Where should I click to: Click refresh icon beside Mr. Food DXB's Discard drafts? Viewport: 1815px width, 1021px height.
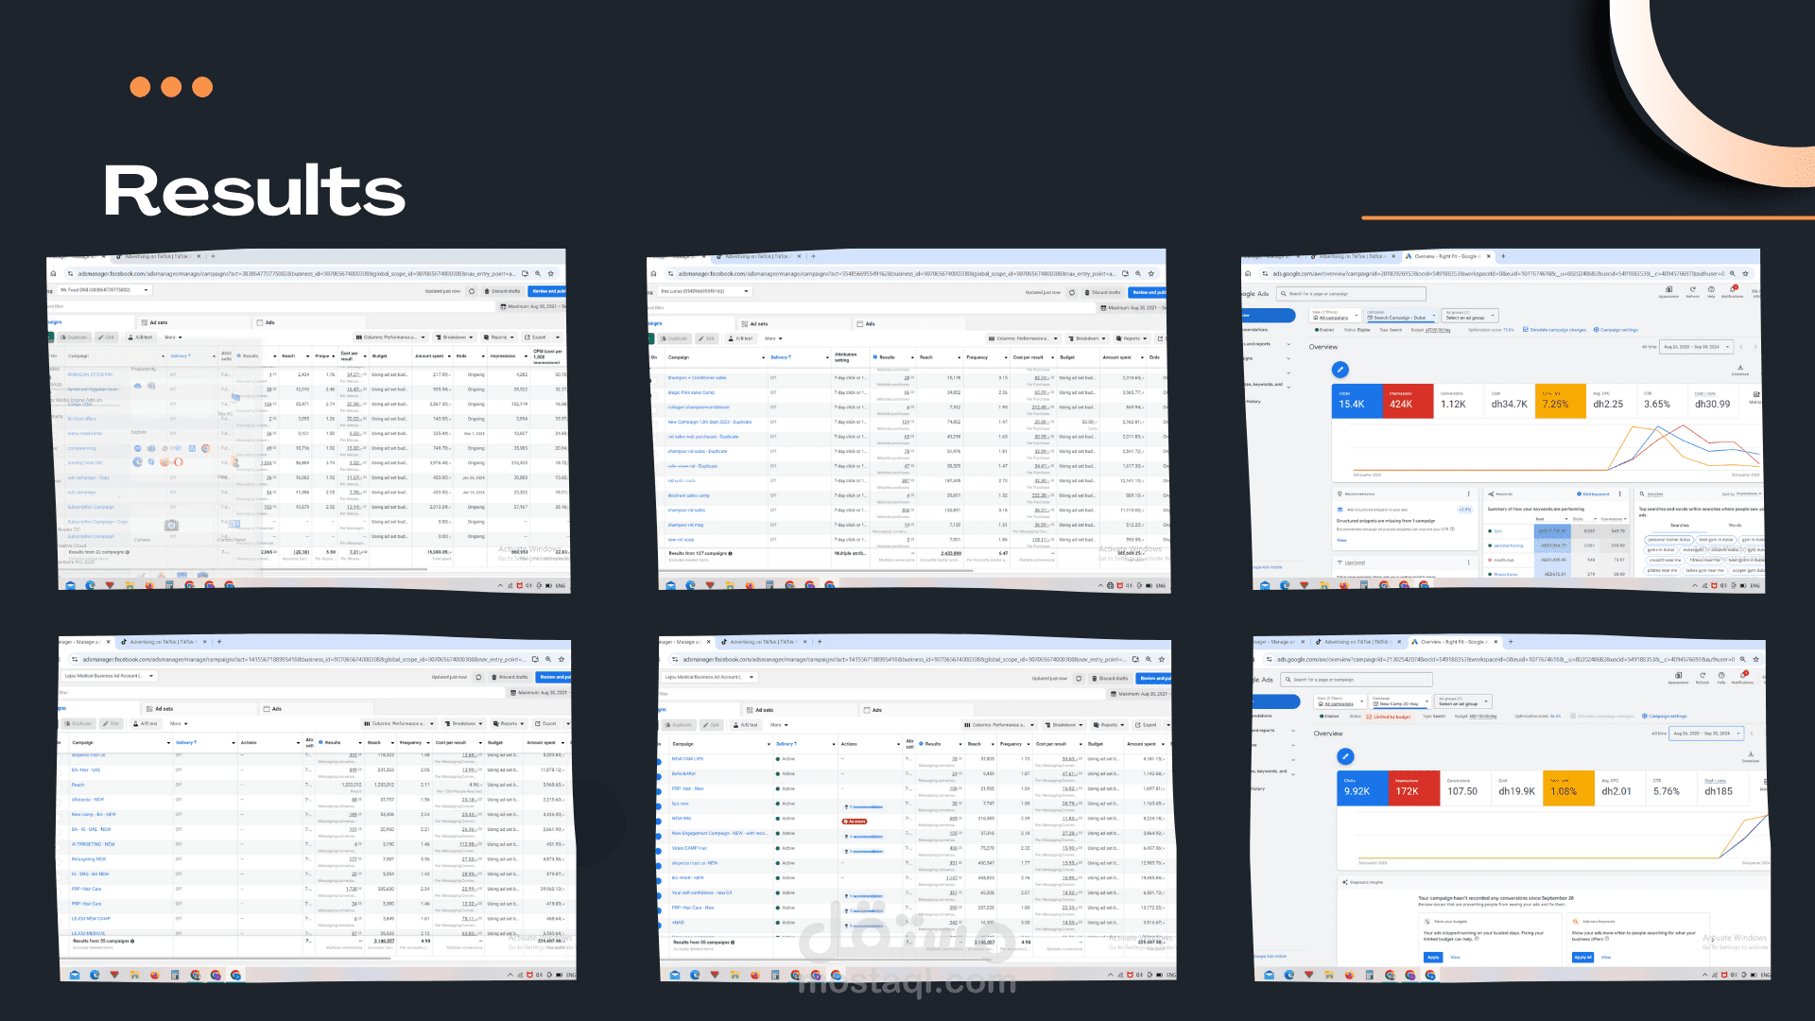point(472,291)
